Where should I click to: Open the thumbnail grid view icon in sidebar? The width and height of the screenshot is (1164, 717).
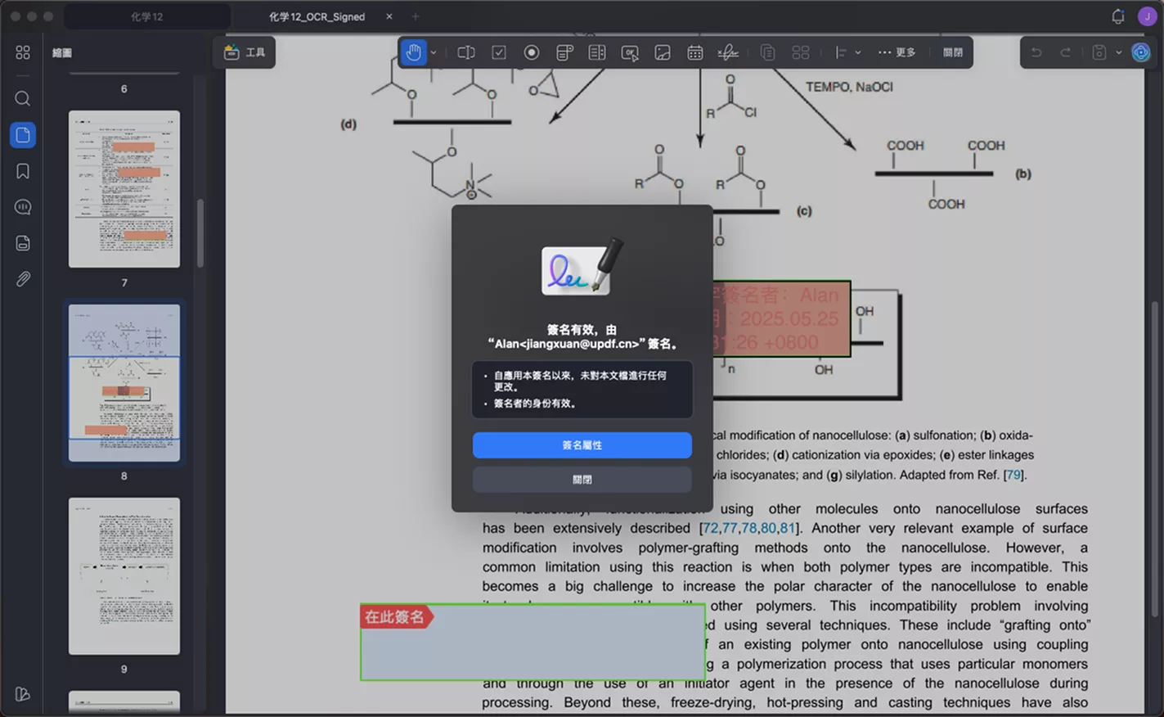[23, 52]
